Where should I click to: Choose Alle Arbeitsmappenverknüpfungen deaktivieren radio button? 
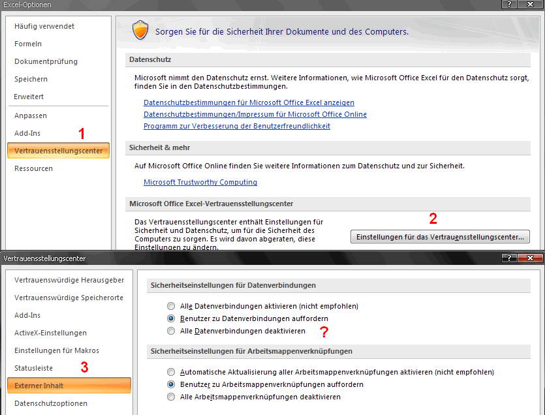[170, 397]
